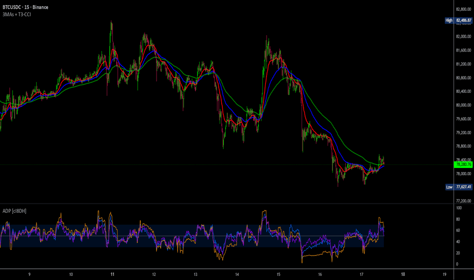Image resolution: width=474 pixels, height=280 pixels.
Task: Open the 3MAs + T3-CCI indicator legend
Action: click(17, 14)
